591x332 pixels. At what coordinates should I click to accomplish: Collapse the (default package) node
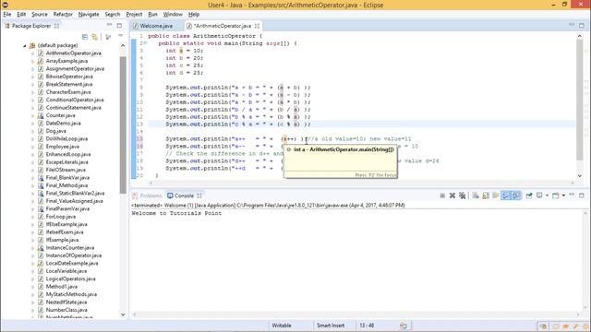click(x=25, y=45)
